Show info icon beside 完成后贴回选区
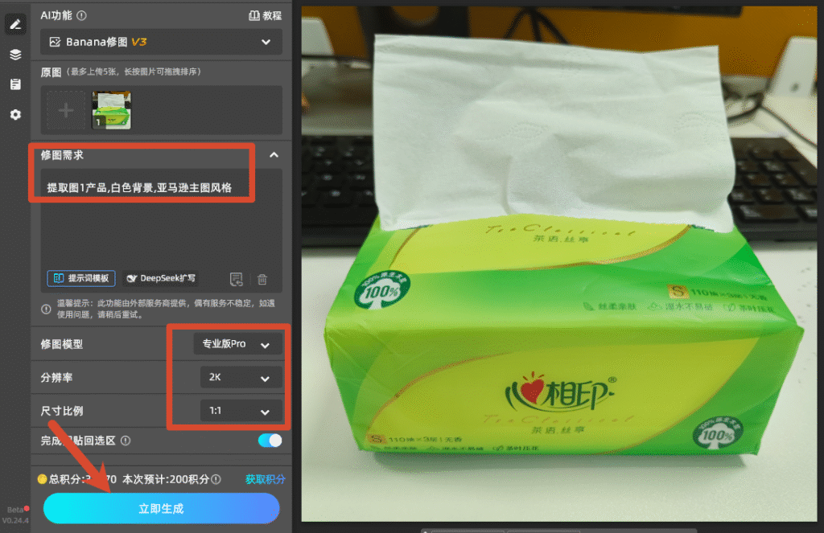824x533 pixels. click(x=126, y=441)
